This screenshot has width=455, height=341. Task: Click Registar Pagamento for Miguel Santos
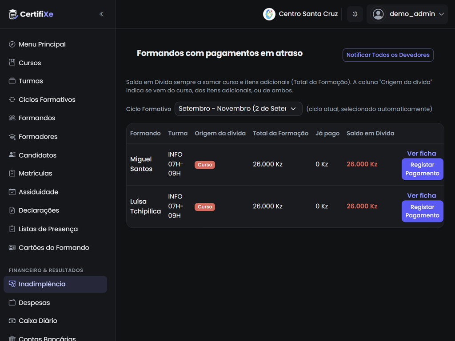422,169
